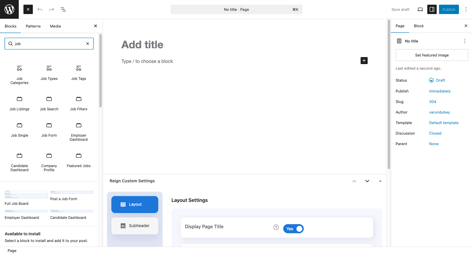473x254 pixels.
Task: Open the editor options three-dot menu
Action: coord(466,9)
